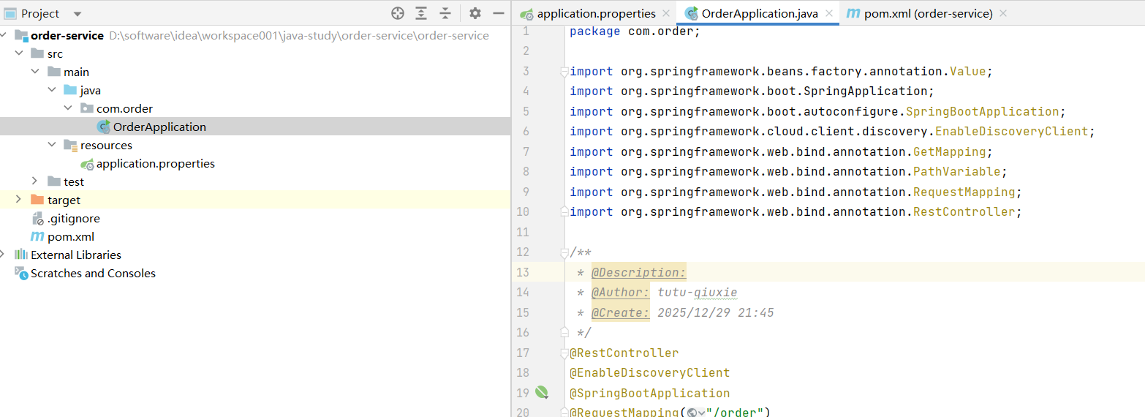1145x417 pixels.
Task: Select the target folder row
Action: (x=255, y=200)
